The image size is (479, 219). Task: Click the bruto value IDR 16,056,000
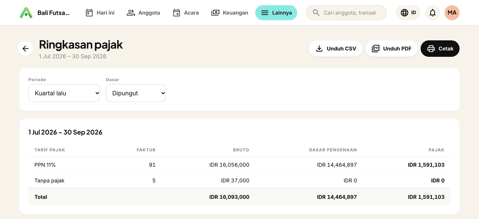click(229, 165)
